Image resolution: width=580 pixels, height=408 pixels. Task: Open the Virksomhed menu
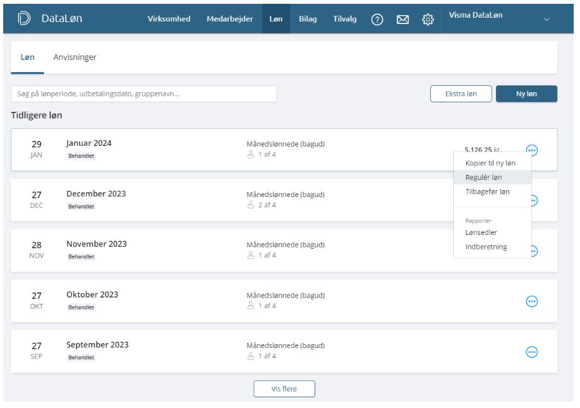(169, 19)
